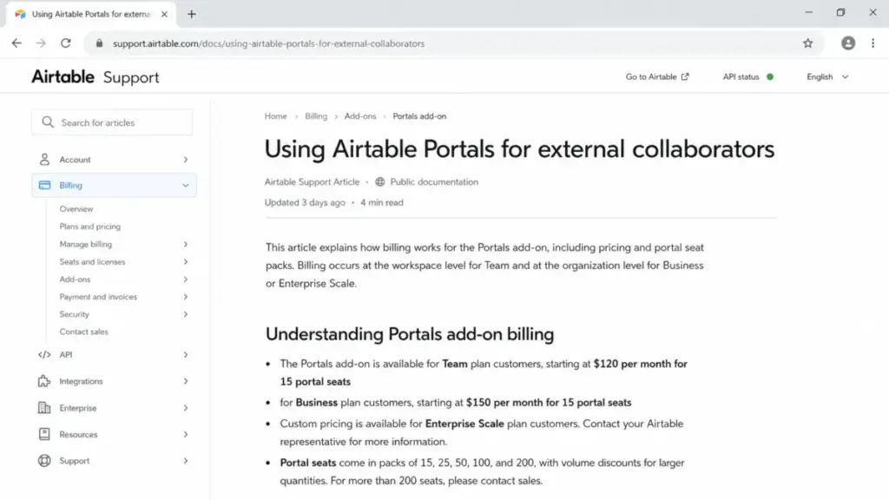The height and width of the screenshot is (500, 889).
Task: Click the Support header text
Action: coord(131,77)
